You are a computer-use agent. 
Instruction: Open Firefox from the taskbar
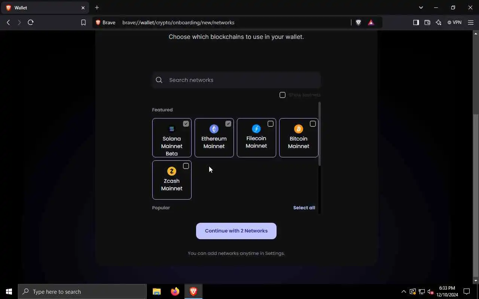175,292
